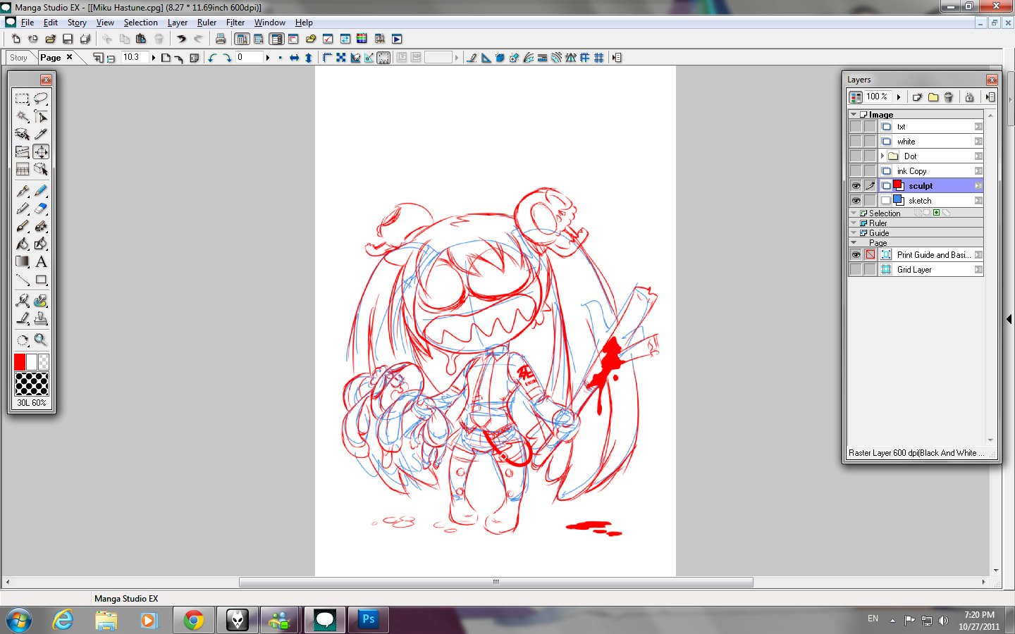The height and width of the screenshot is (634, 1015).
Task: Open Photoshop from the taskbar
Action: (369, 620)
